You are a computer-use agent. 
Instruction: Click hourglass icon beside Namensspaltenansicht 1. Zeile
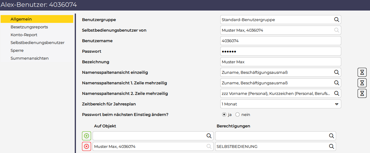point(362,83)
